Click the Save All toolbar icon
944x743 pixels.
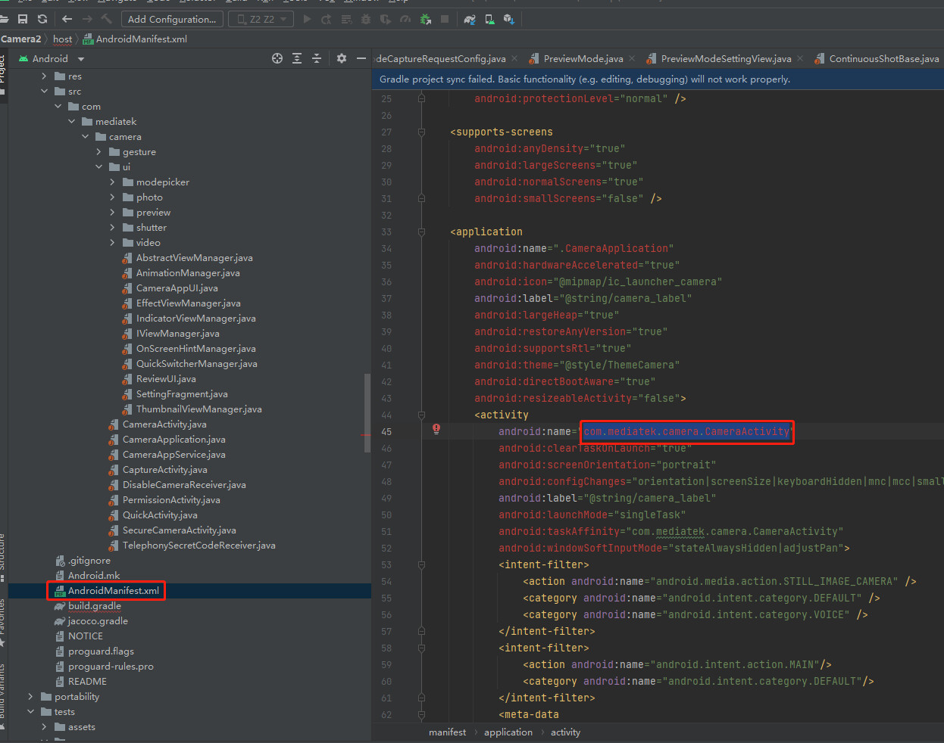[23, 19]
